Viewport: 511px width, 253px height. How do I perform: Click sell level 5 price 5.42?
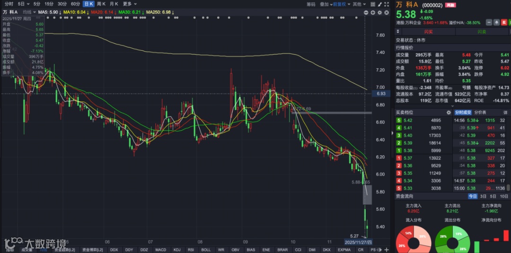point(408,120)
